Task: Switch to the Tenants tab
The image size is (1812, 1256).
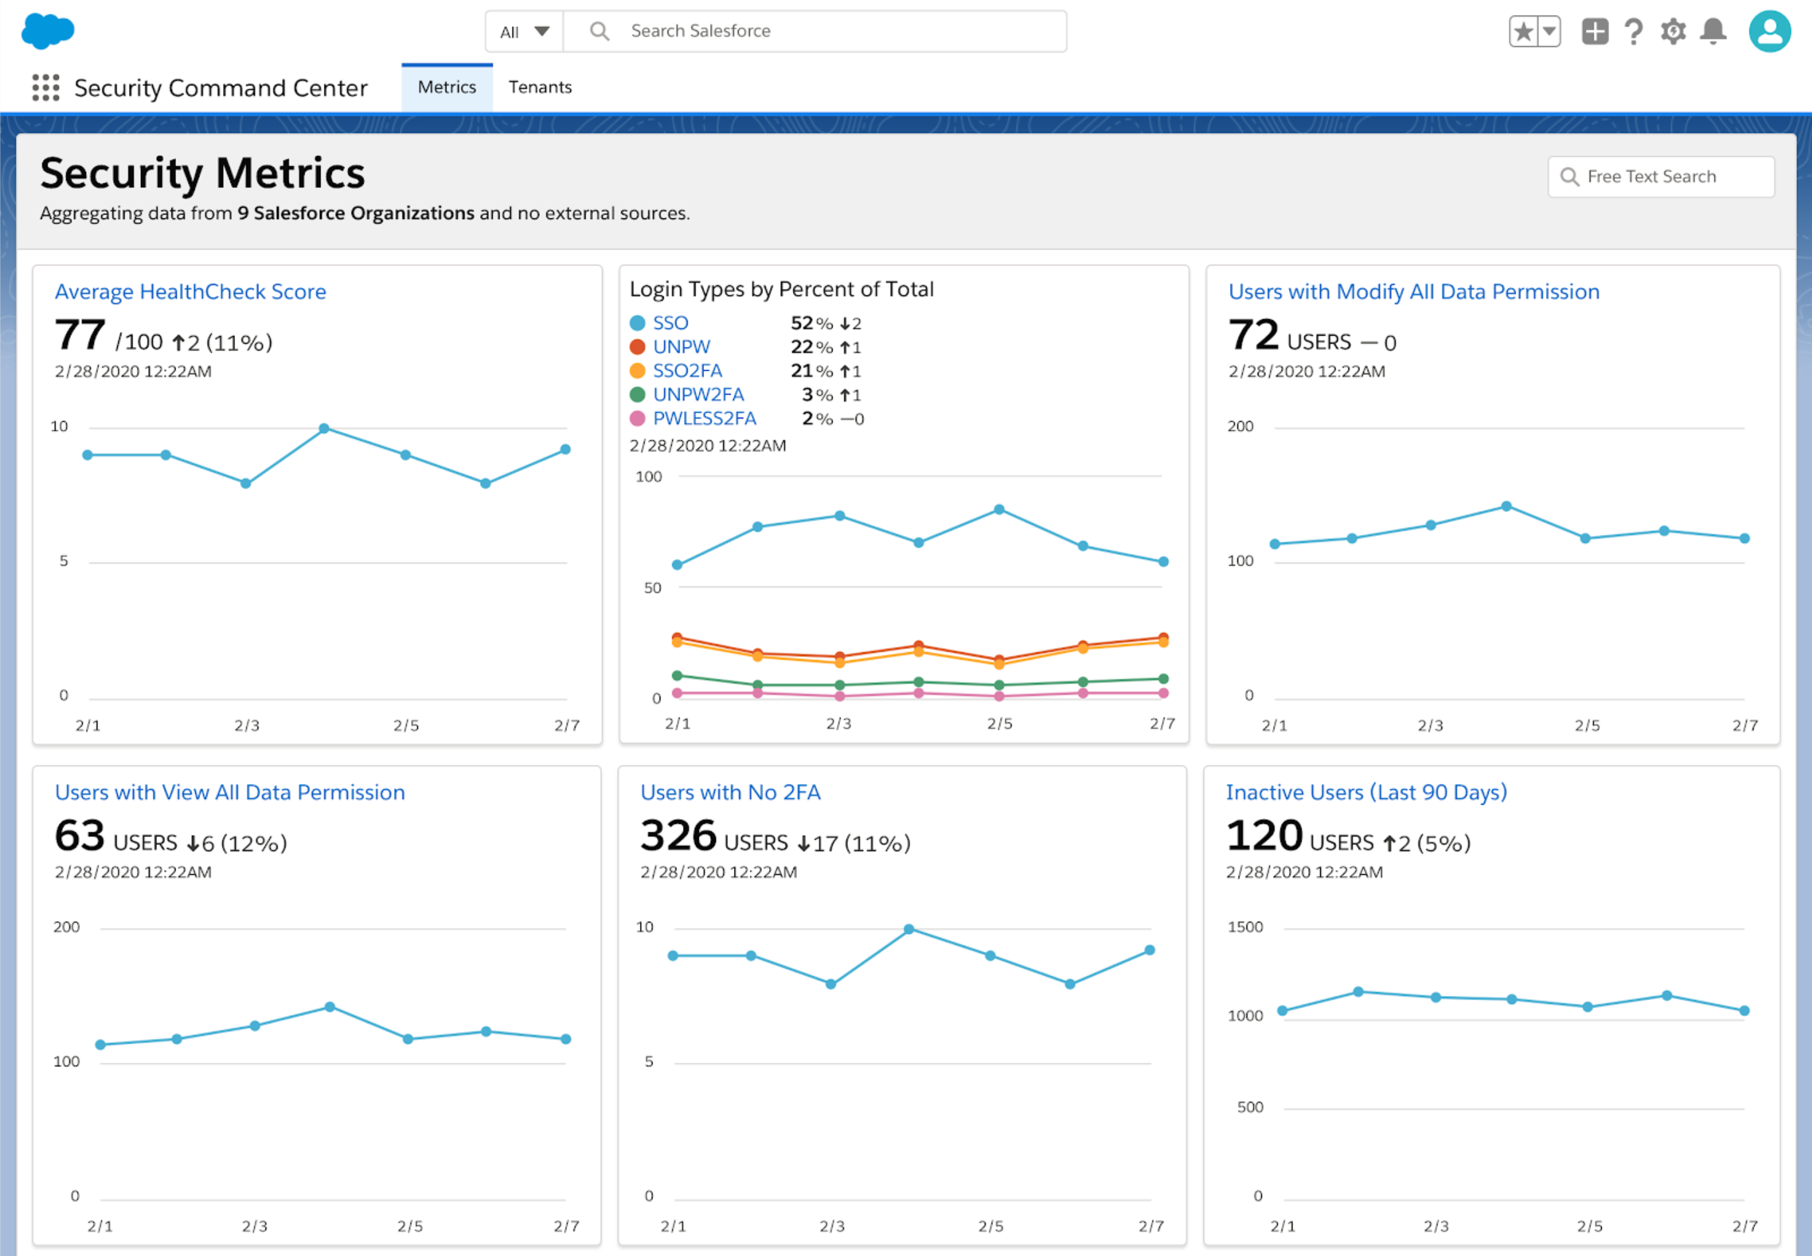Action: [x=540, y=87]
